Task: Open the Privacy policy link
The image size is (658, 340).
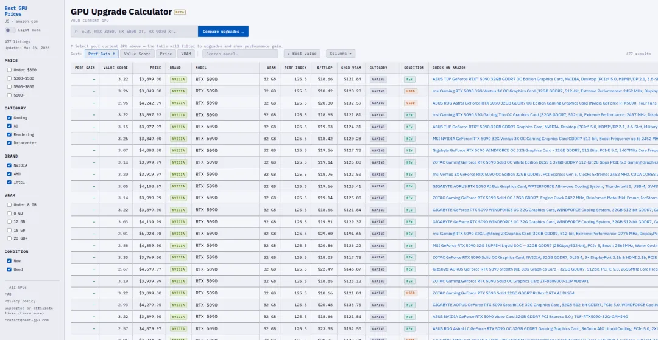Action: tap(20, 301)
